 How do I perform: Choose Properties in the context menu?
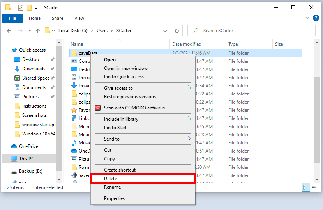point(143,198)
